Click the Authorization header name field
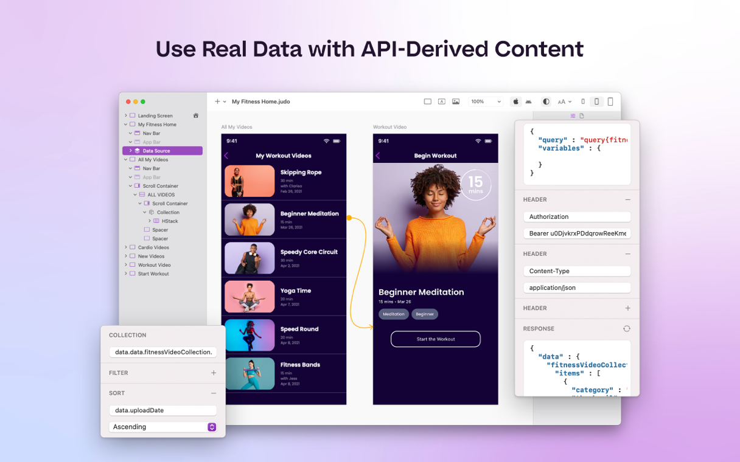 [x=577, y=216]
